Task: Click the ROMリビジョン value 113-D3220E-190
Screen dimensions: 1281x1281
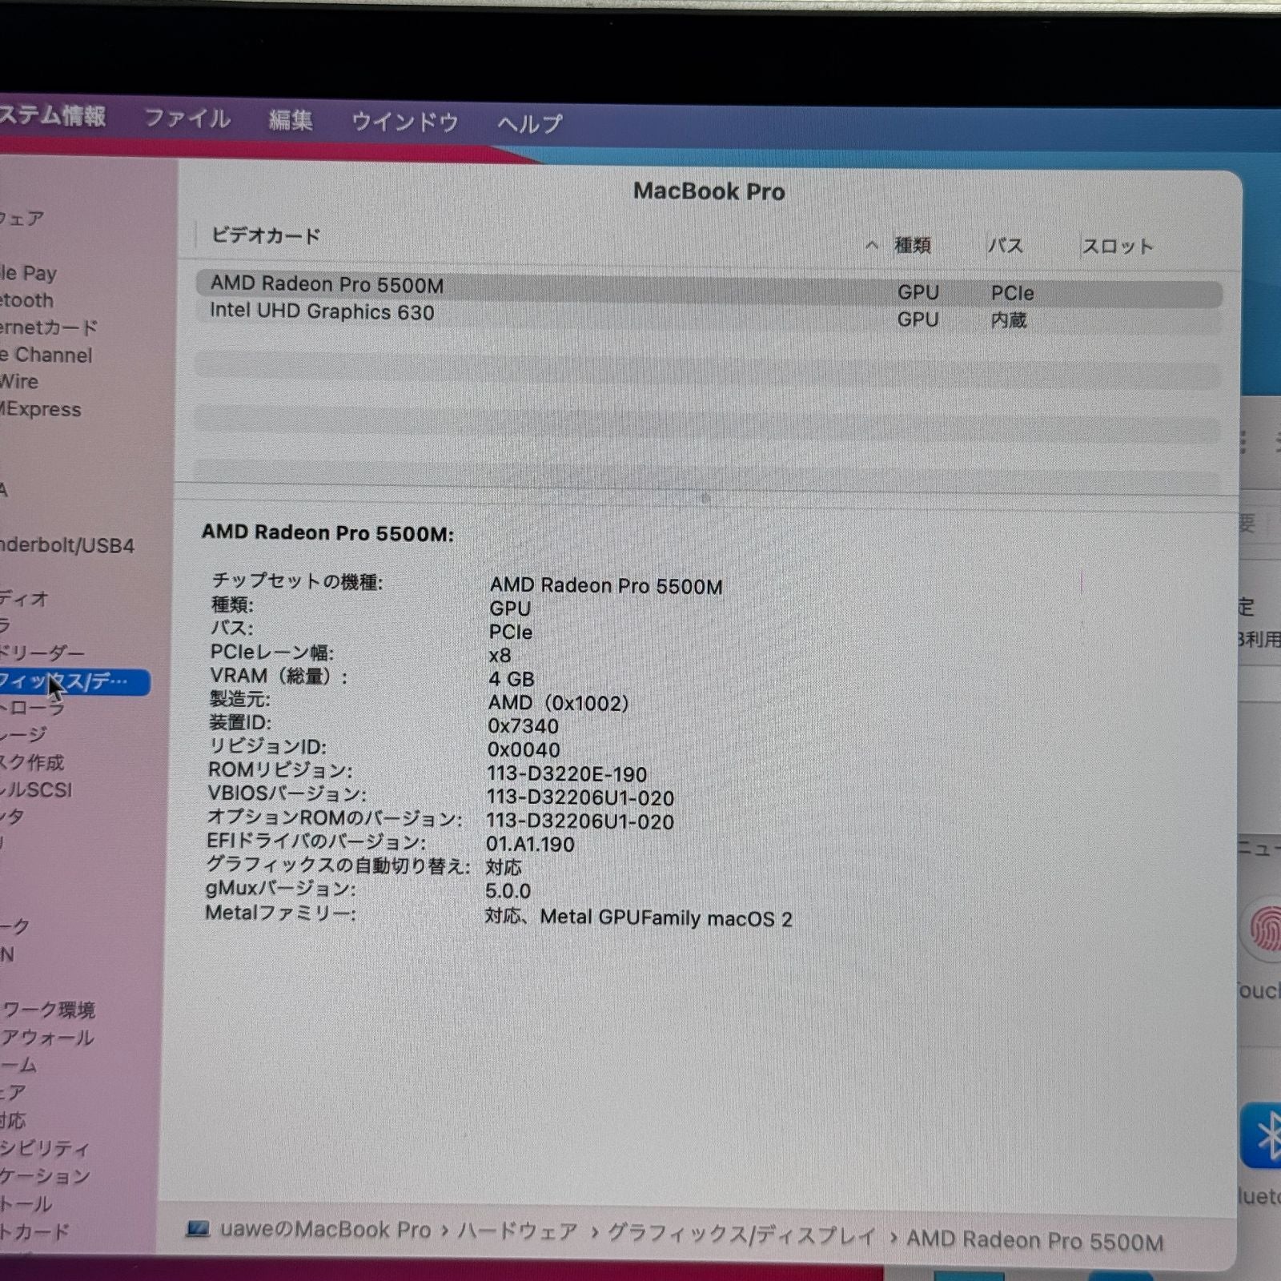Action: [567, 774]
